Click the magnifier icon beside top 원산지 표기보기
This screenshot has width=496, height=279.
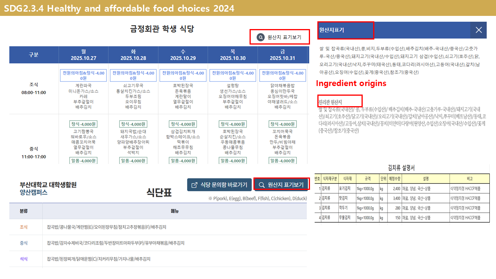261,38
